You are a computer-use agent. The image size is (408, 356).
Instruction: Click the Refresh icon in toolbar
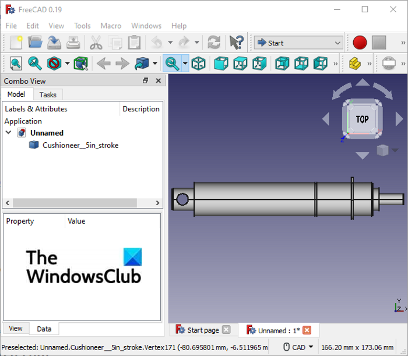coord(214,43)
